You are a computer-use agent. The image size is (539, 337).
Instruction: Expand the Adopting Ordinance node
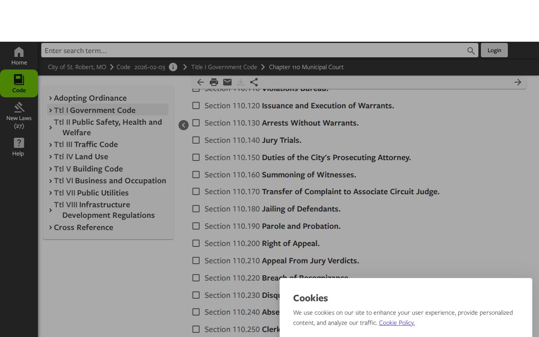pos(51,98)
